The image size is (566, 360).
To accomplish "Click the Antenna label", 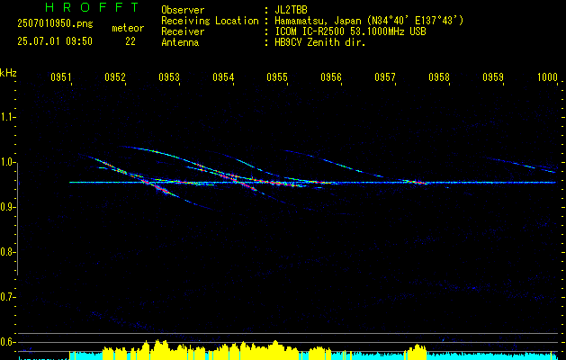I will (x=180, y=42).
